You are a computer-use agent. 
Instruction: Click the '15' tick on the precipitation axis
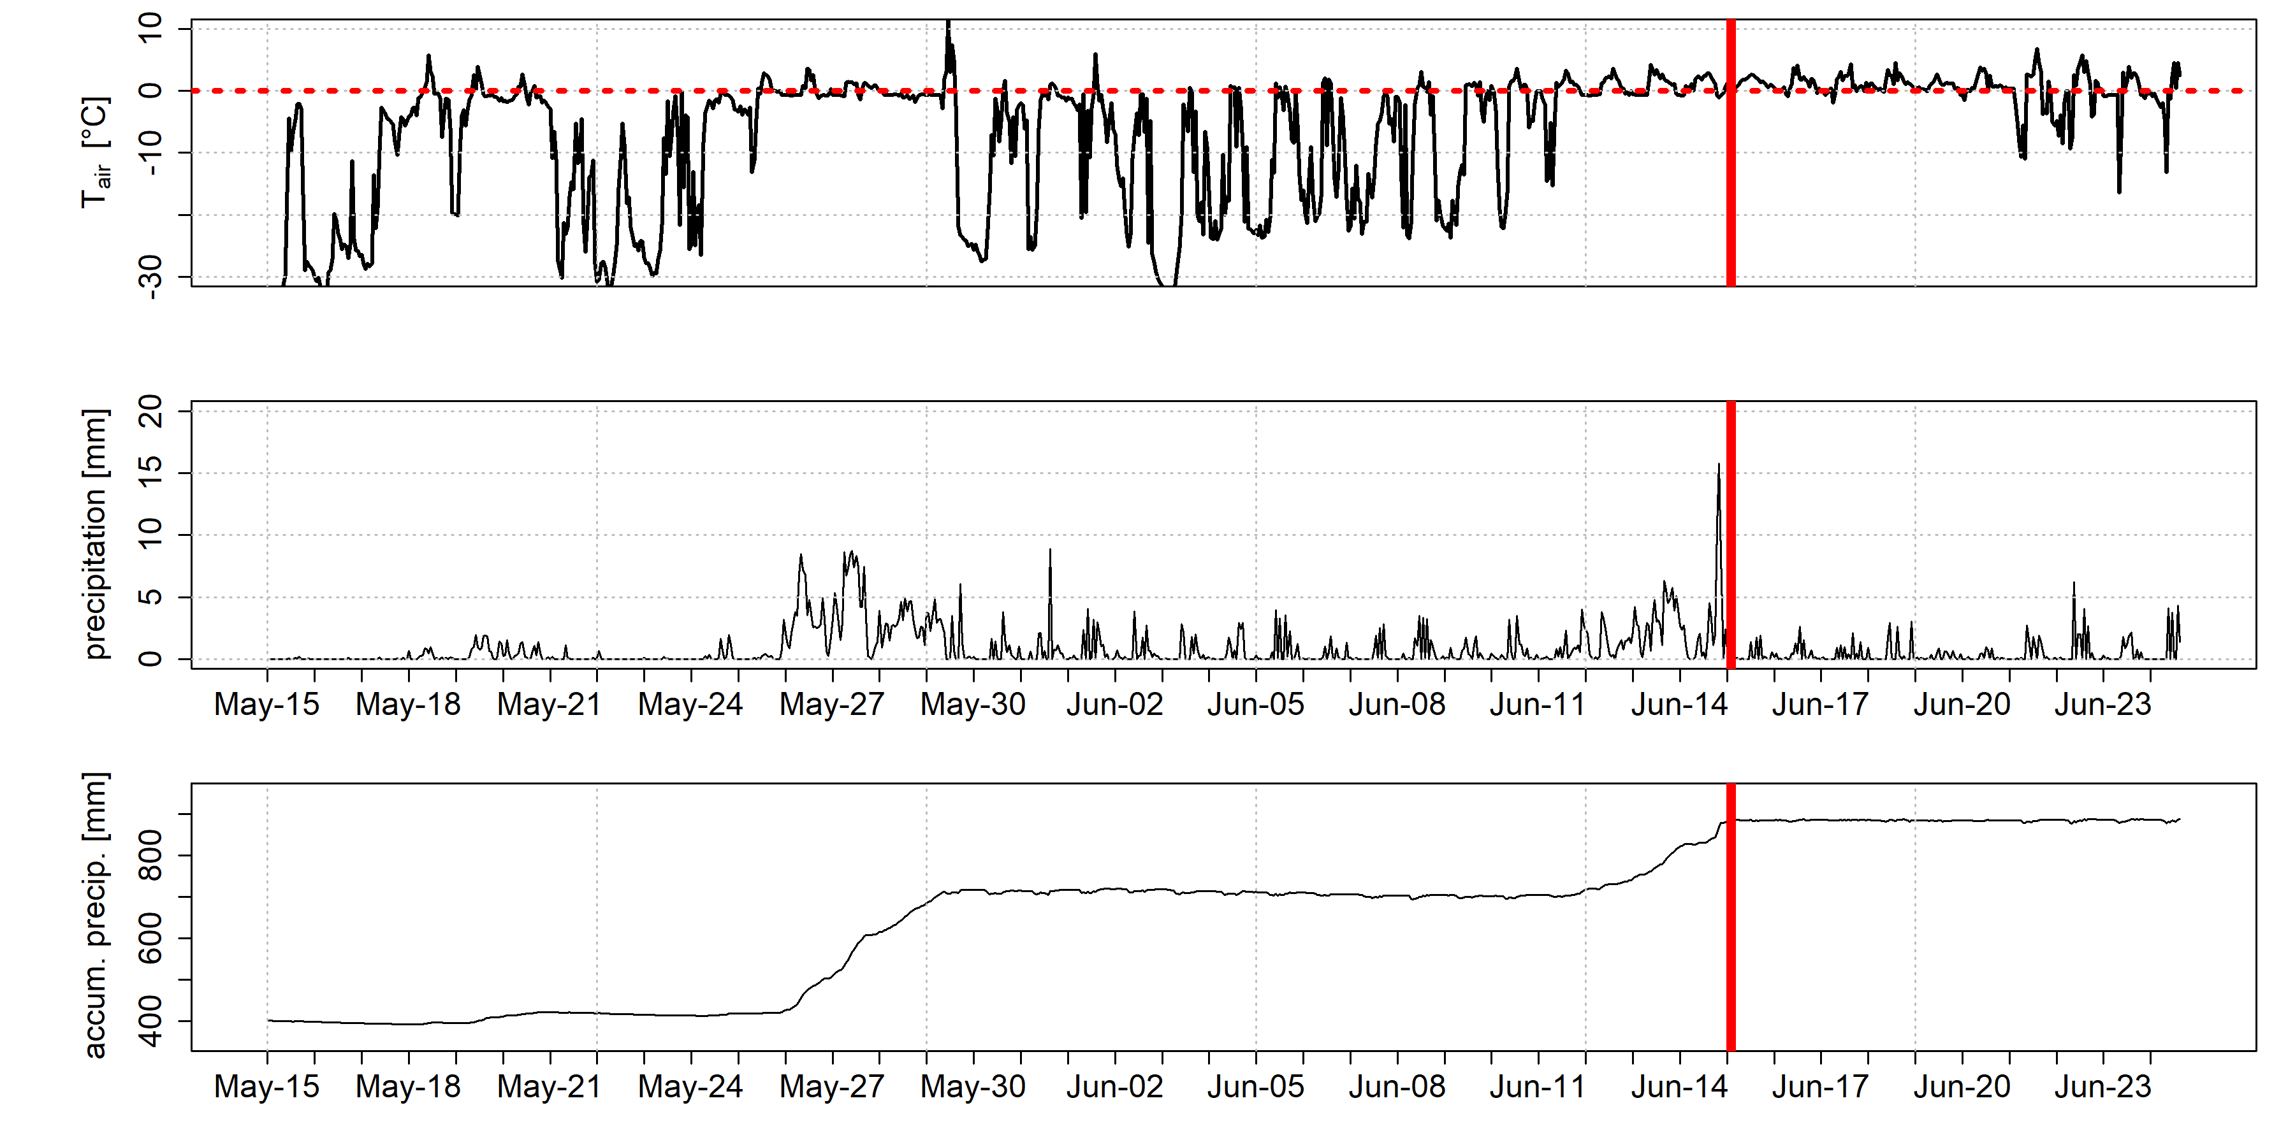coord(150,473)
